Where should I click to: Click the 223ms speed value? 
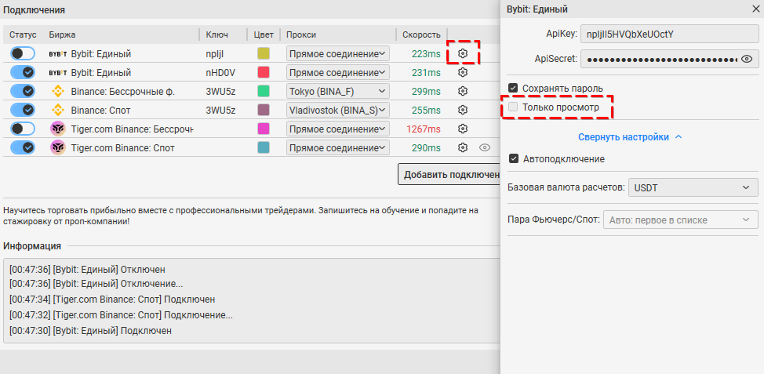coord(426,54)
